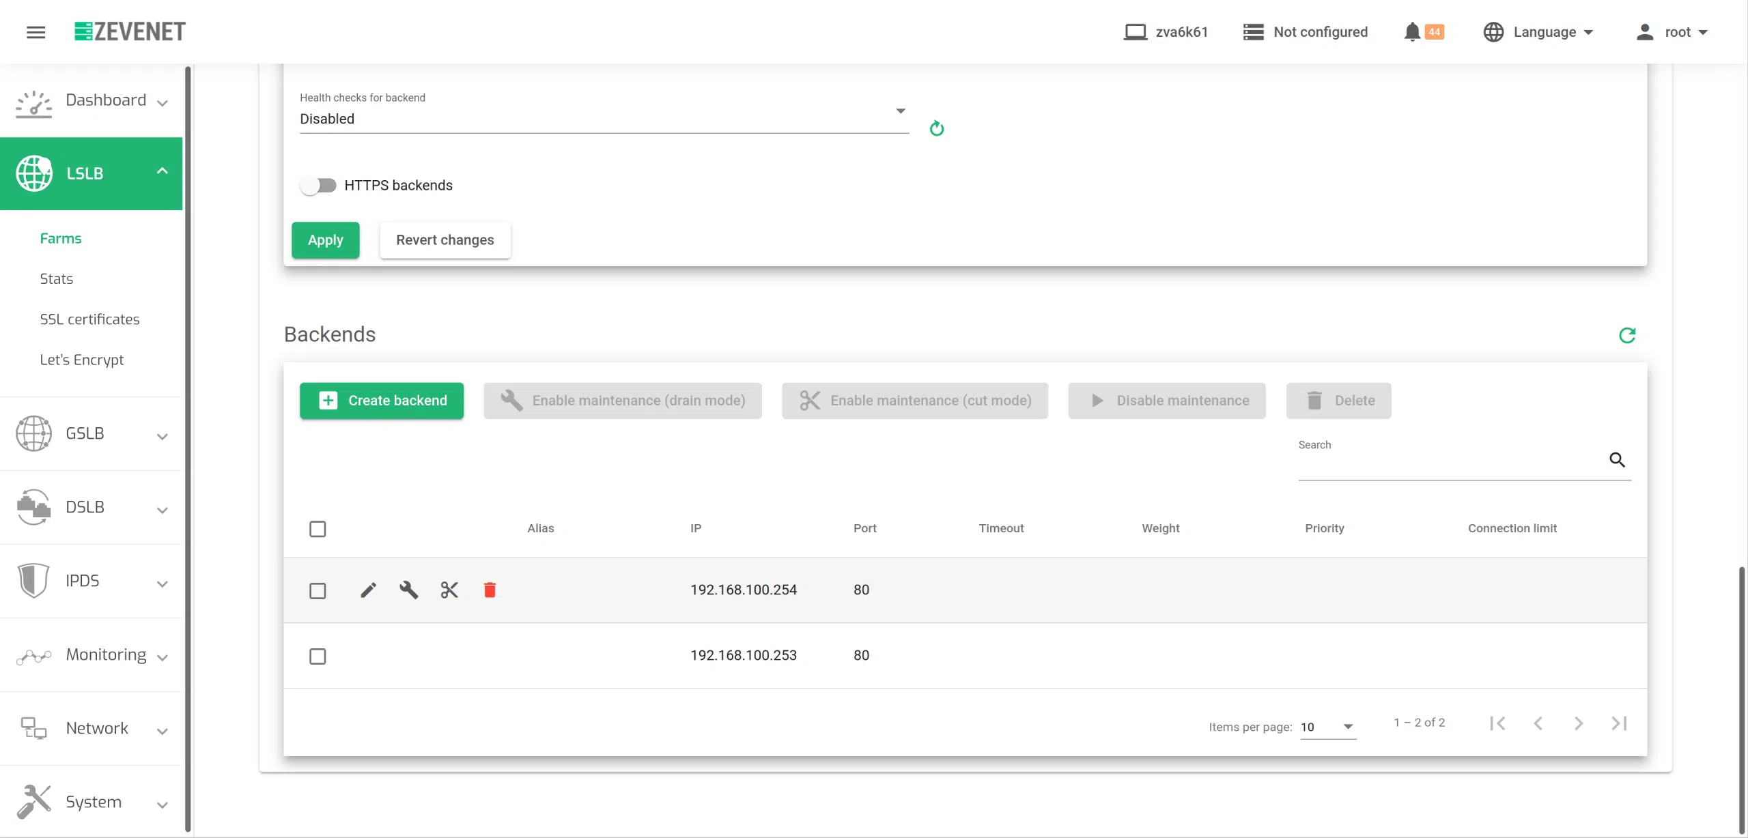Tick the select-all checkbox in the table header
This screenshot has width=1748, height=838.
coord(318,529)
